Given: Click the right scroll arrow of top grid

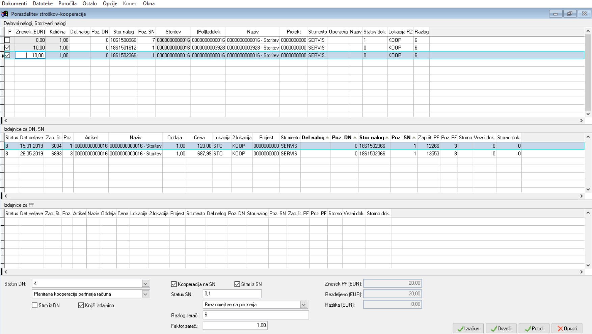Looking at the screenshot, I should coord(581,120).
